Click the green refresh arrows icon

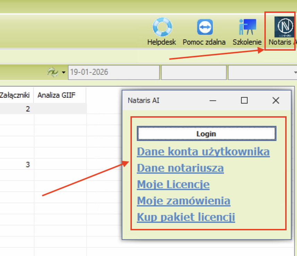pos(53,72)
